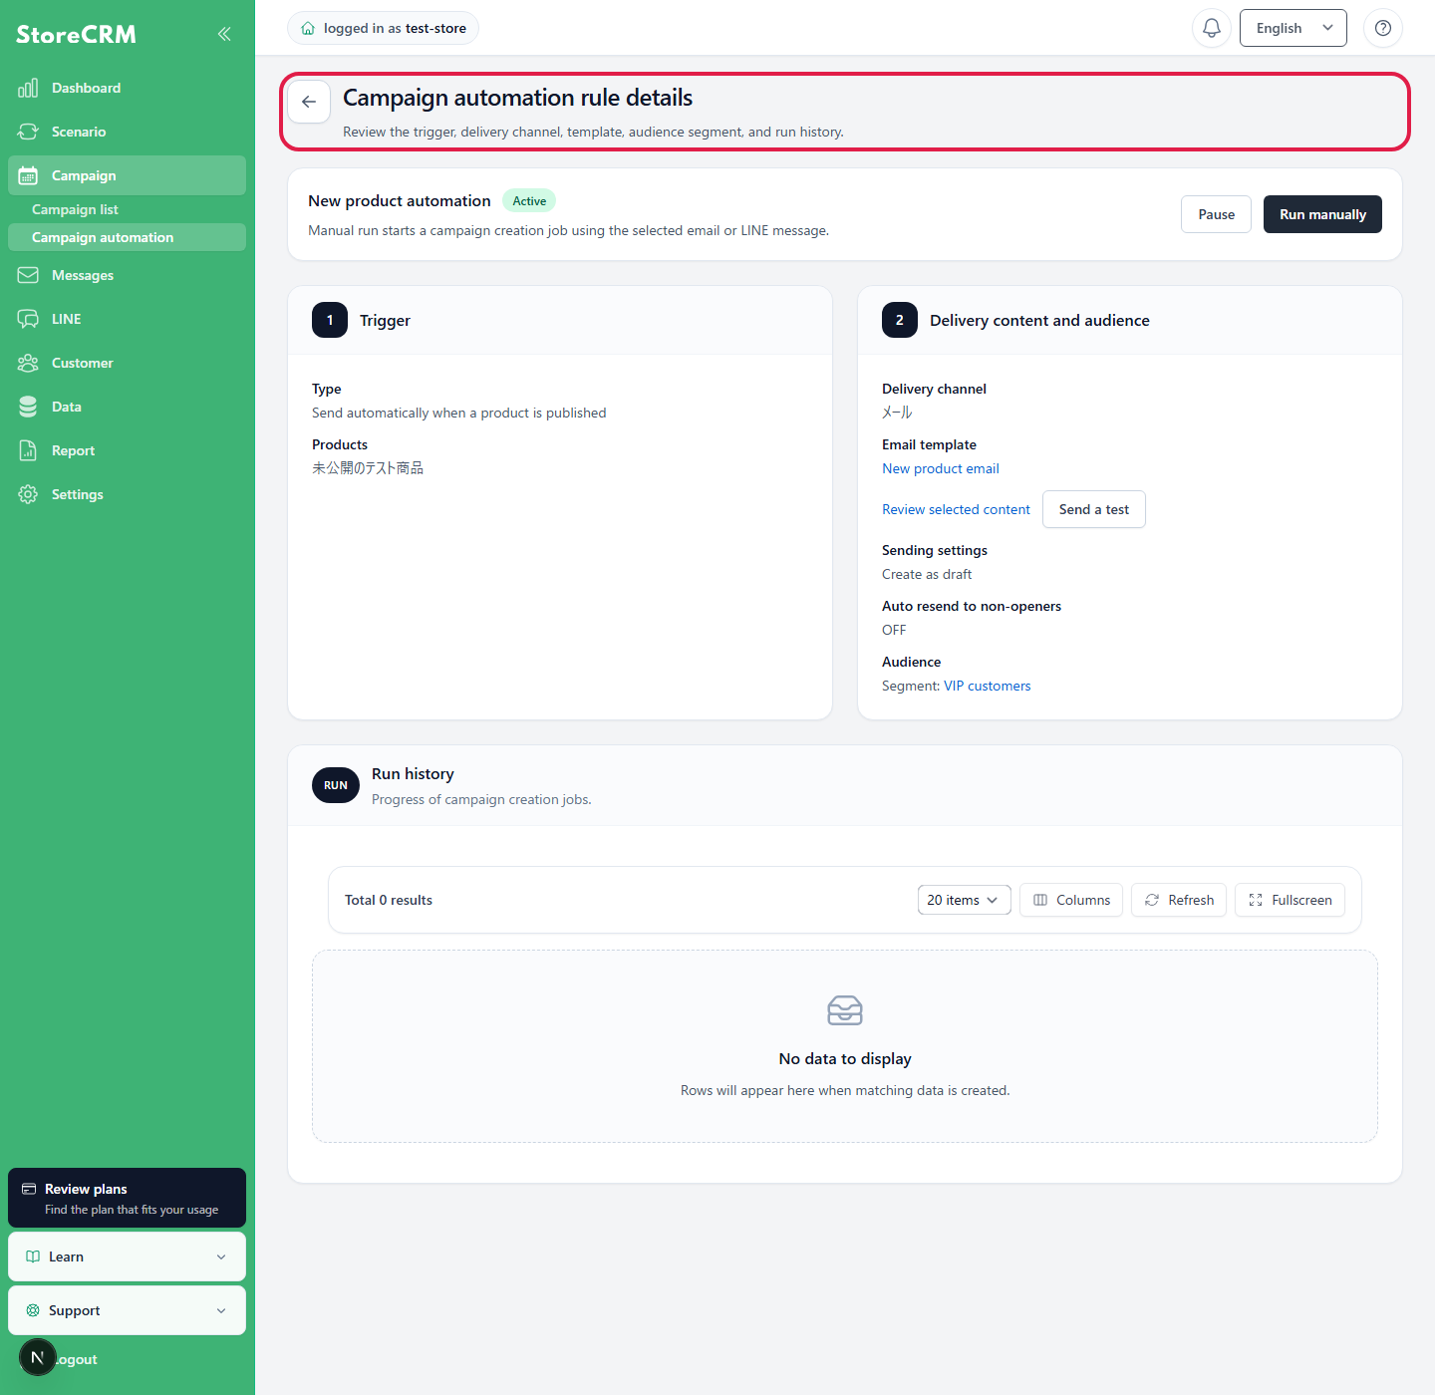The width and height of the screenshot is (1435, 1395).
Task: Click the Support lifebuoy icon
Action: point(33,1310)
